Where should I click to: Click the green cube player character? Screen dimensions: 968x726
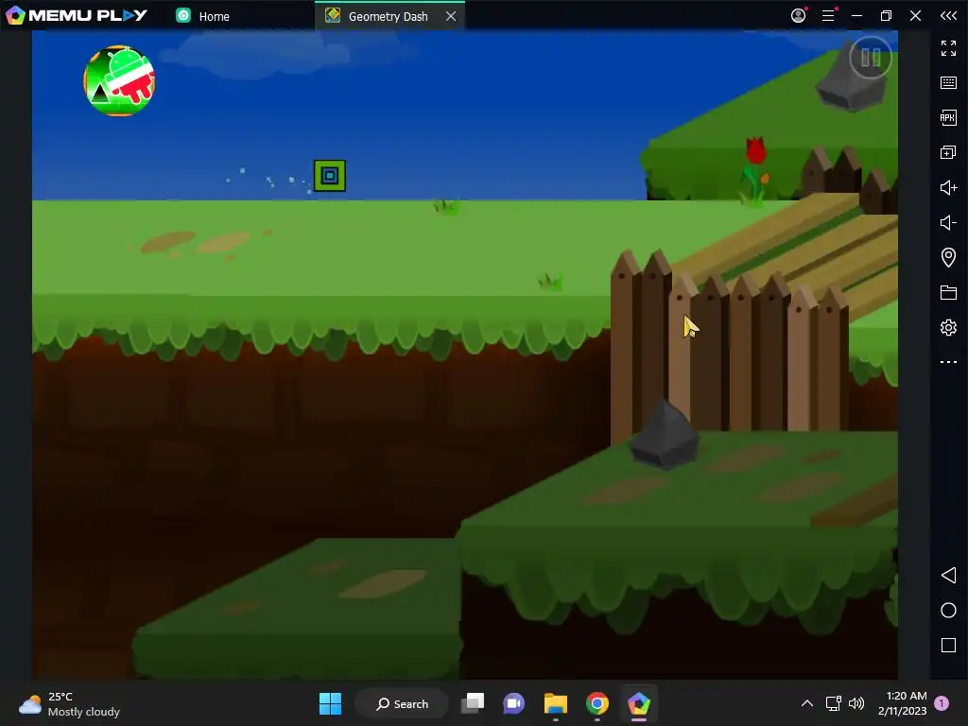[x=330, y=176]
